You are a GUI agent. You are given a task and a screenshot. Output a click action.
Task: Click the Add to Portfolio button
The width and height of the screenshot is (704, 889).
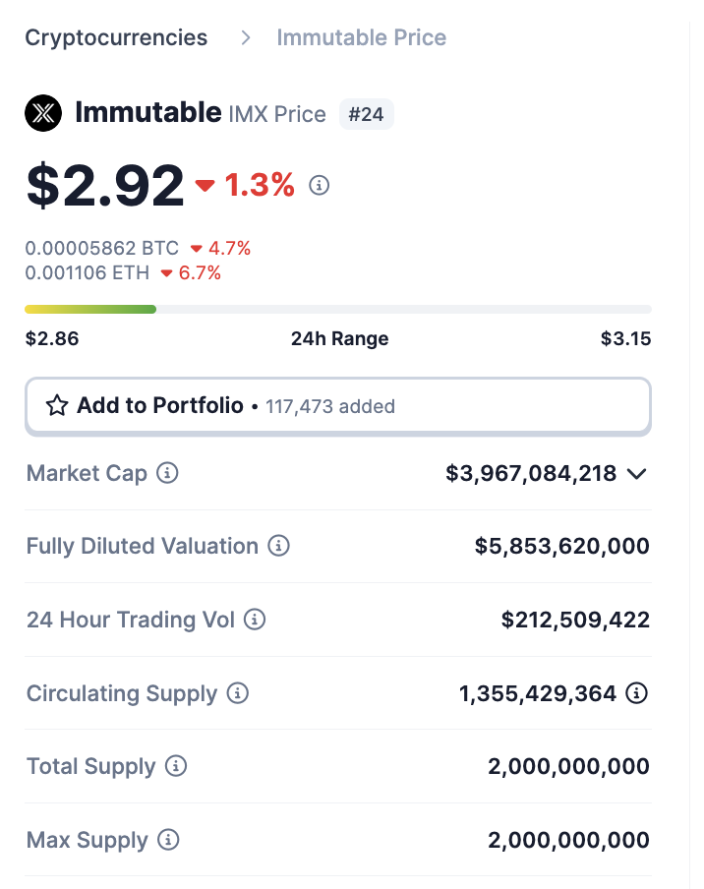[x=337, y=405]
